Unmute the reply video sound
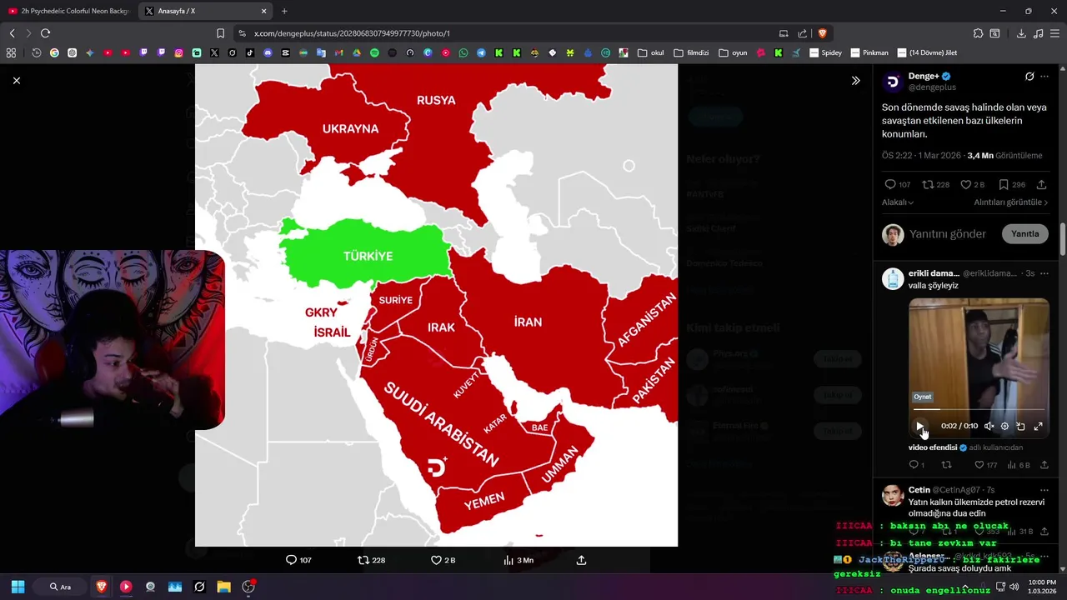Viewport: 1067px width, 600px height. (x=989, y=426)
